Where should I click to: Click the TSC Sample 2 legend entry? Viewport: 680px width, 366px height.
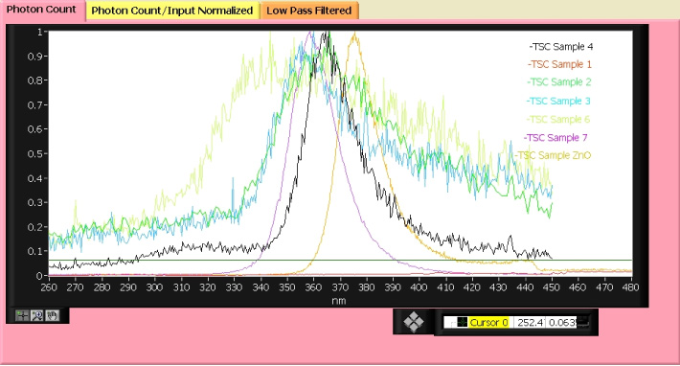pos(559,82)
